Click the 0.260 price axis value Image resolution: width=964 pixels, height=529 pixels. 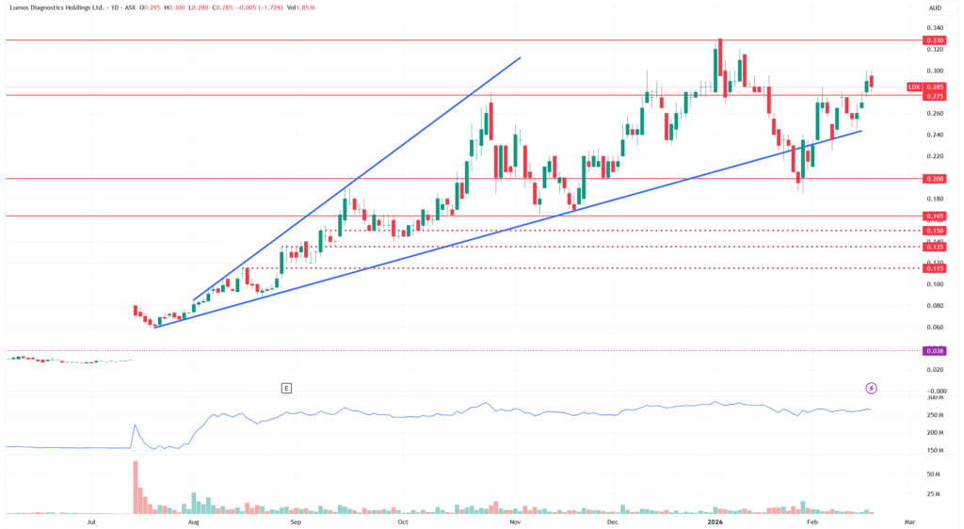coord(935,114)
